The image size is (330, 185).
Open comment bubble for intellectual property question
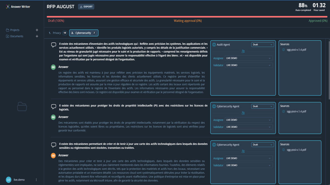[54, 106]
